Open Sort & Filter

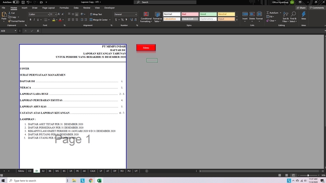click(286, 17)
